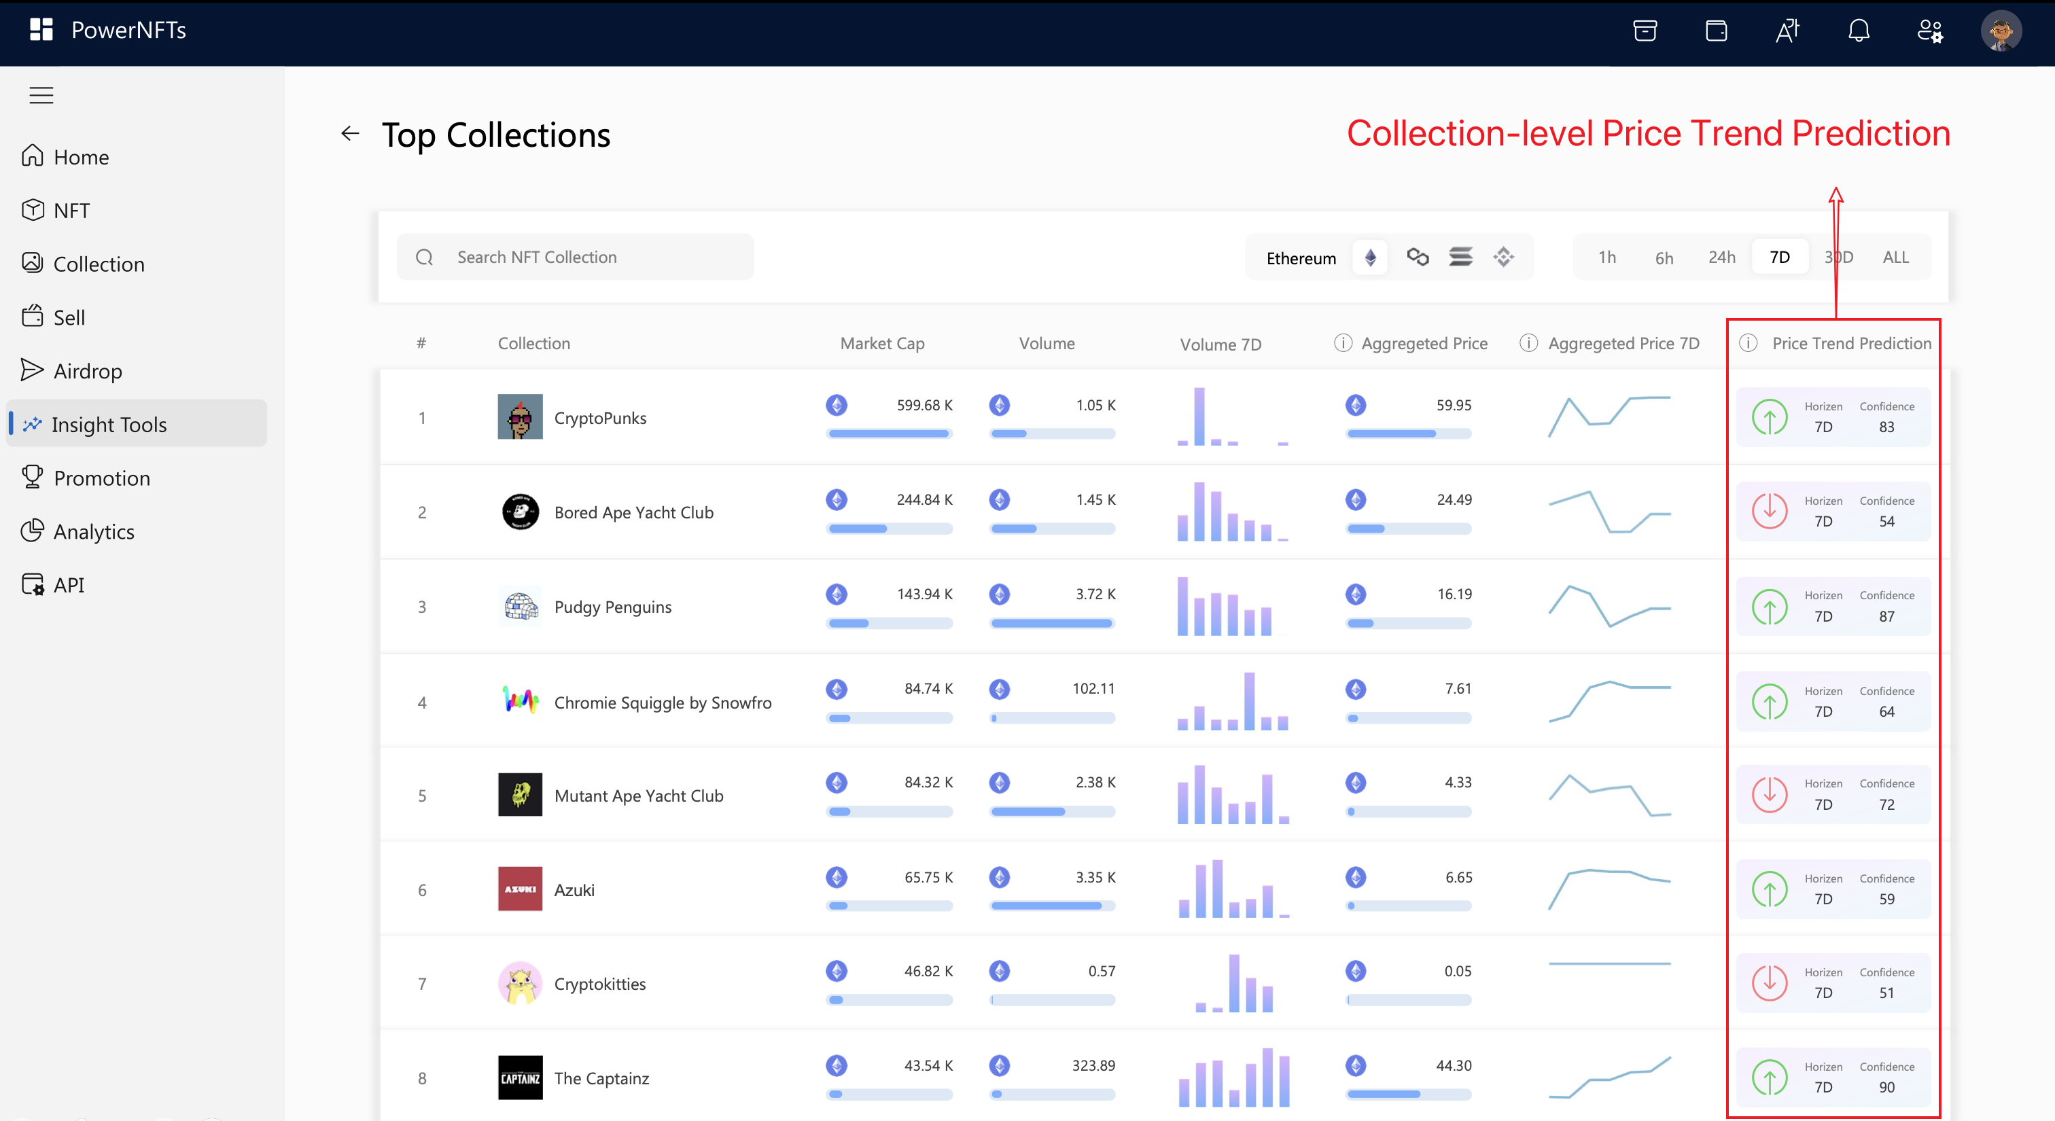
Task: Open Collection sidebar item
Action: pyautogui.click(x=136, y=264)
